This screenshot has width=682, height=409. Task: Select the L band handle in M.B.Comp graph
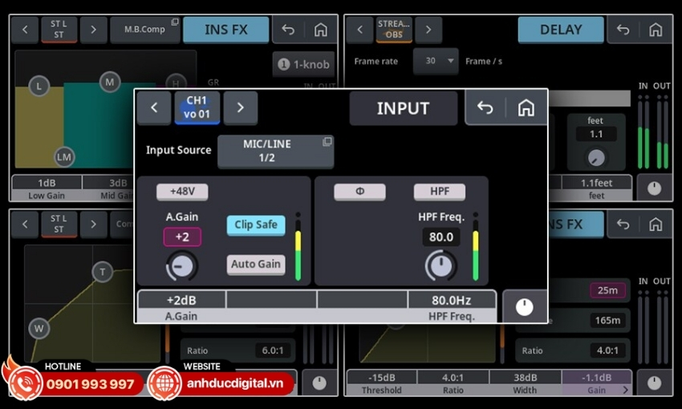click(x=39, y=86)
